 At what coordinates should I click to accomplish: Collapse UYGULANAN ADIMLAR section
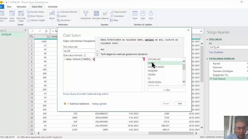click(207, 59)
